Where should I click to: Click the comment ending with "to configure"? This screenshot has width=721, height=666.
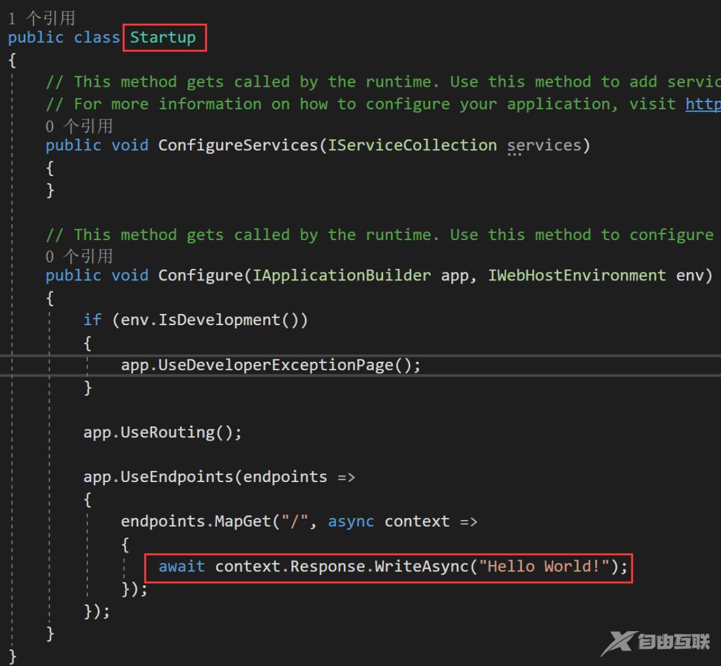coord(380,235)
